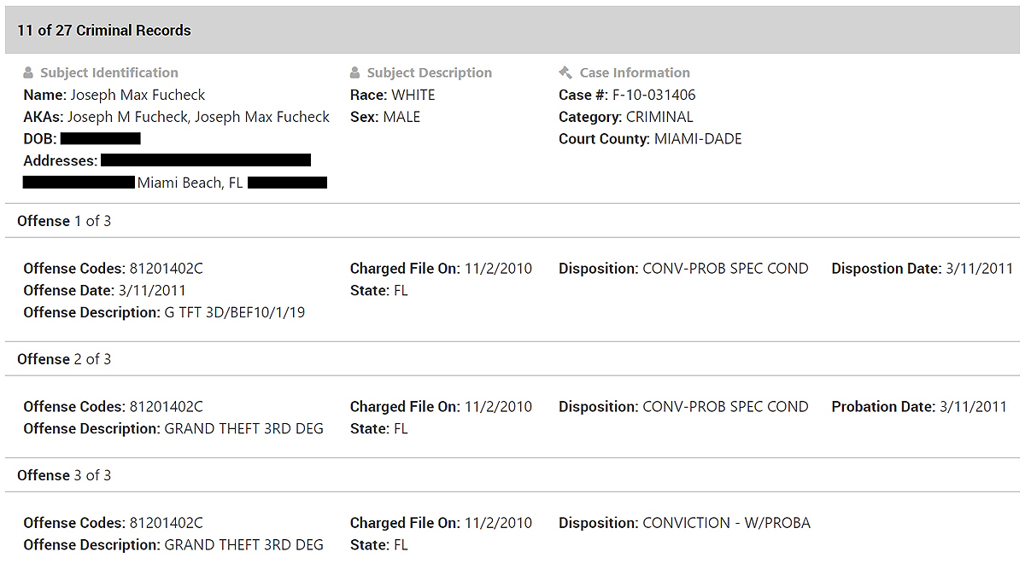The image size is (1025, 569).
Task: Click the case number F-10-031406
Action: [653, 95]
